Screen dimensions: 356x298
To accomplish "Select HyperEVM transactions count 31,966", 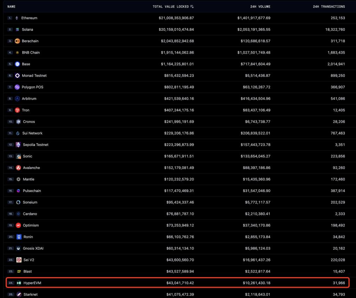I will pyautogui.click(x=339, y=283).
